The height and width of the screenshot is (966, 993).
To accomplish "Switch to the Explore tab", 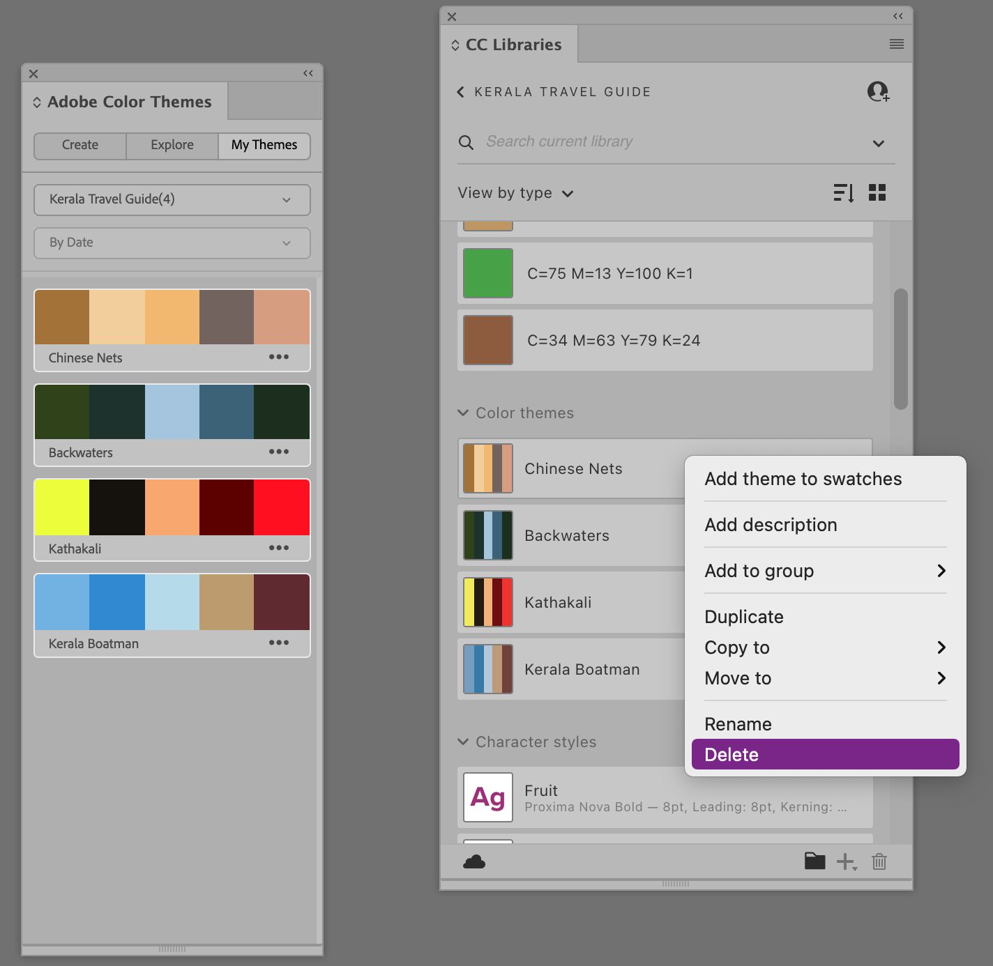I will click(172, 146).
